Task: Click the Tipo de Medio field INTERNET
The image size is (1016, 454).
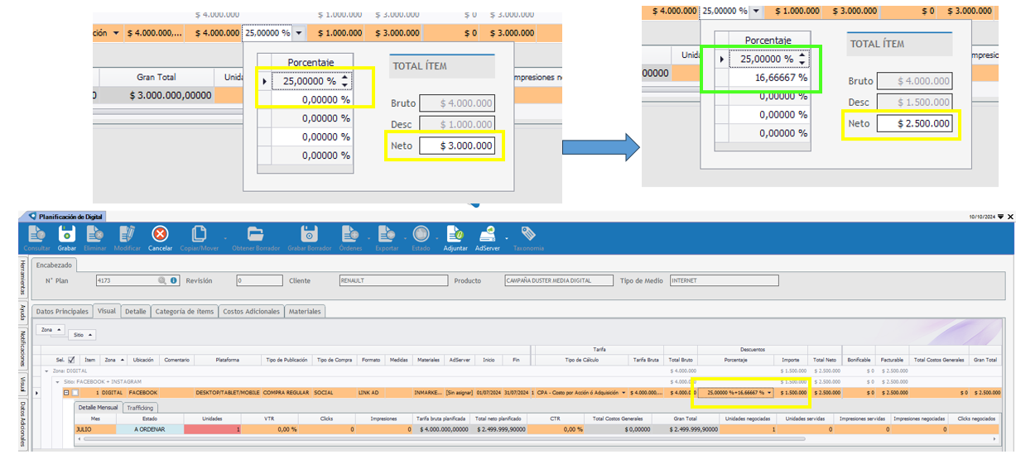Action: [x=724, y=280]
